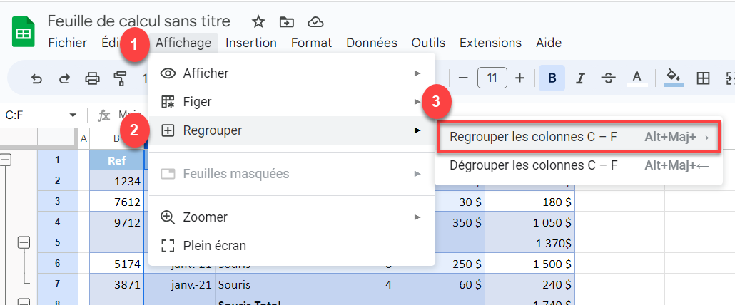735x305 pixels.
Task: Click the undo arrow icon
Action: pos(36,78)
